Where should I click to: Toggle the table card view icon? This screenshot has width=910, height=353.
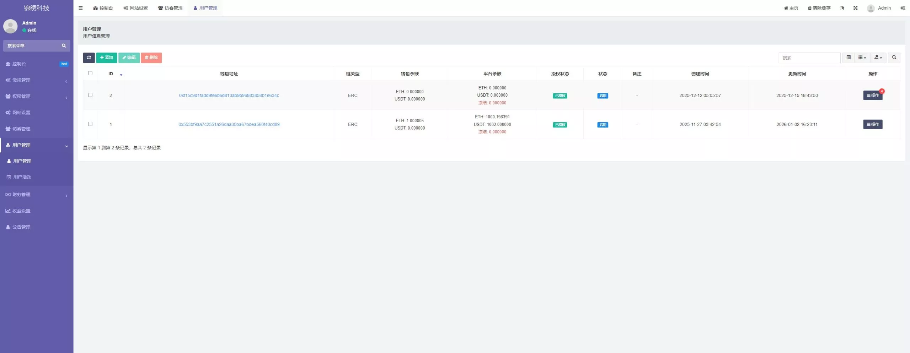848,58
